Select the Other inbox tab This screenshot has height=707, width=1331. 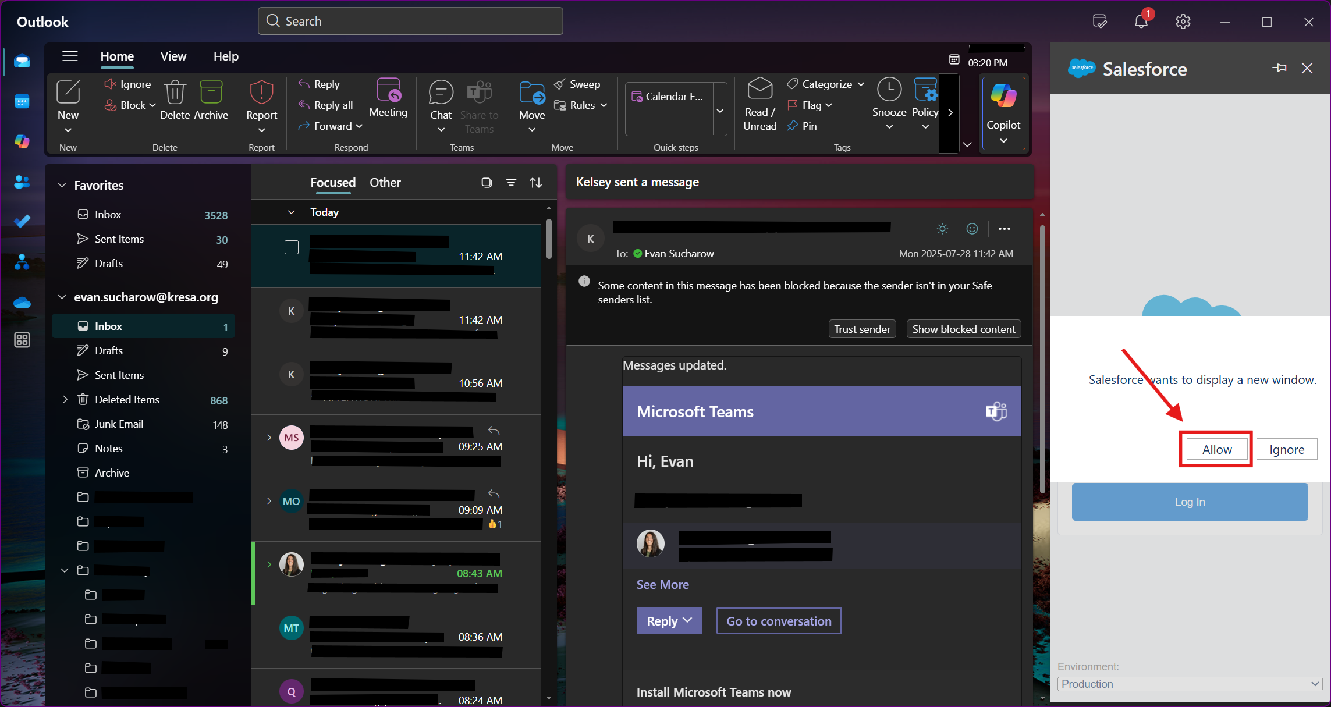pos(385,183)
